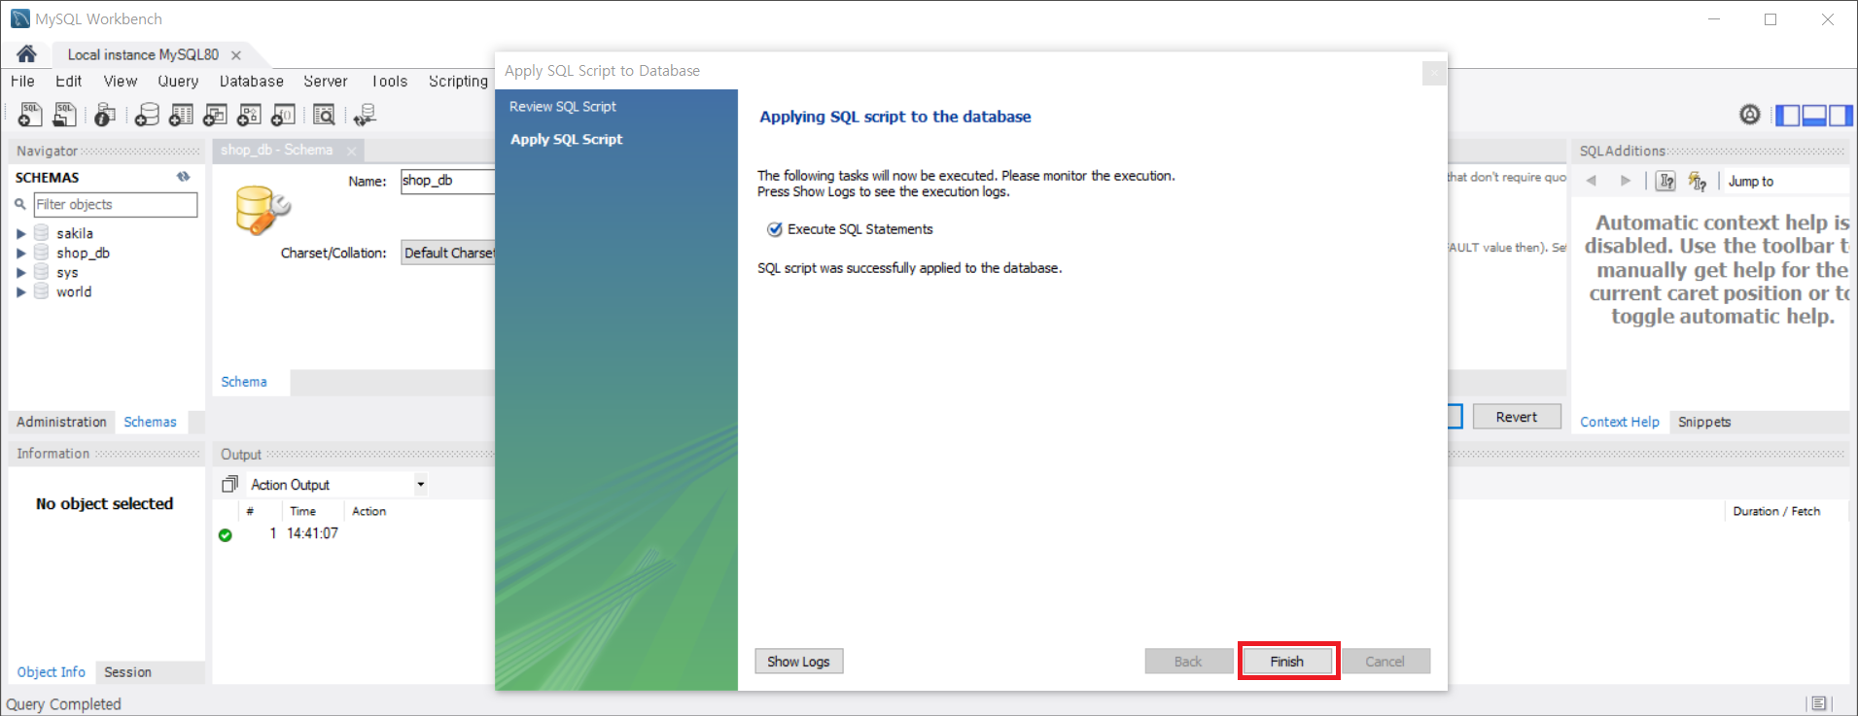Open the Database menu
Screen dimensions: 1858x716
click(x=252, y=81)
